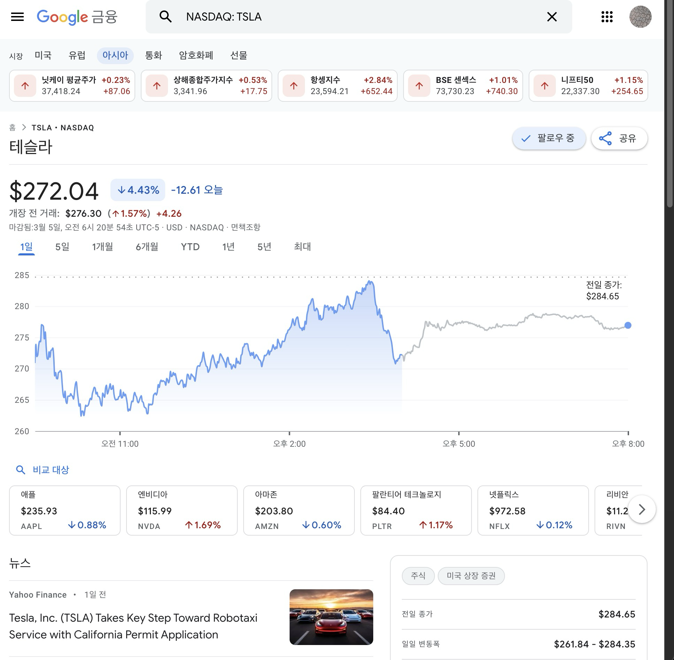Select the Asia market chip

(x=115, y=55)
